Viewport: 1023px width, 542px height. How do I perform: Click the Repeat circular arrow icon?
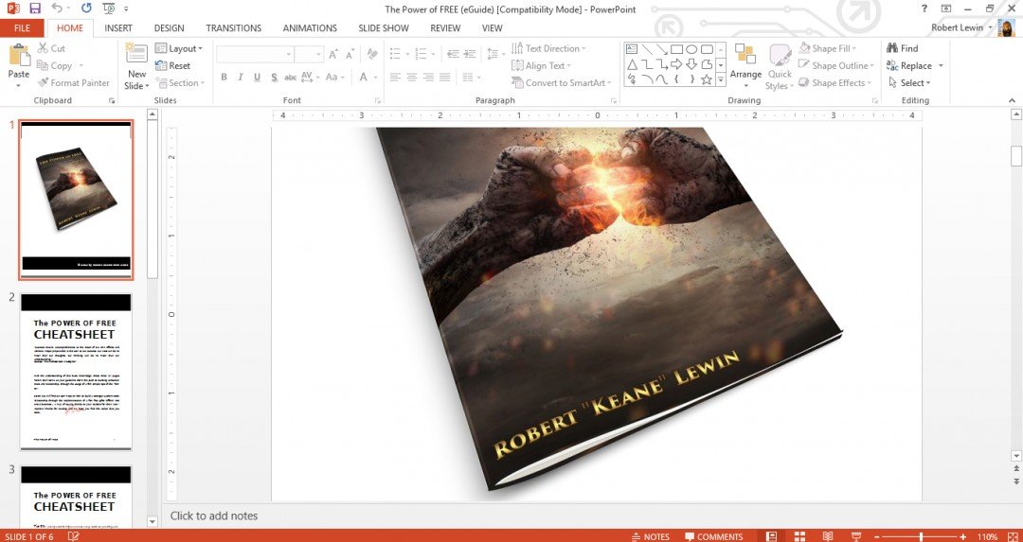tap(86, 9)
